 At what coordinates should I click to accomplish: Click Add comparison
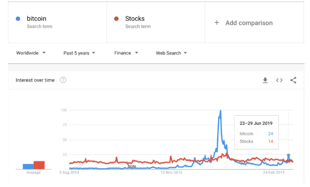pyautogui.click(x=249, y=23)
